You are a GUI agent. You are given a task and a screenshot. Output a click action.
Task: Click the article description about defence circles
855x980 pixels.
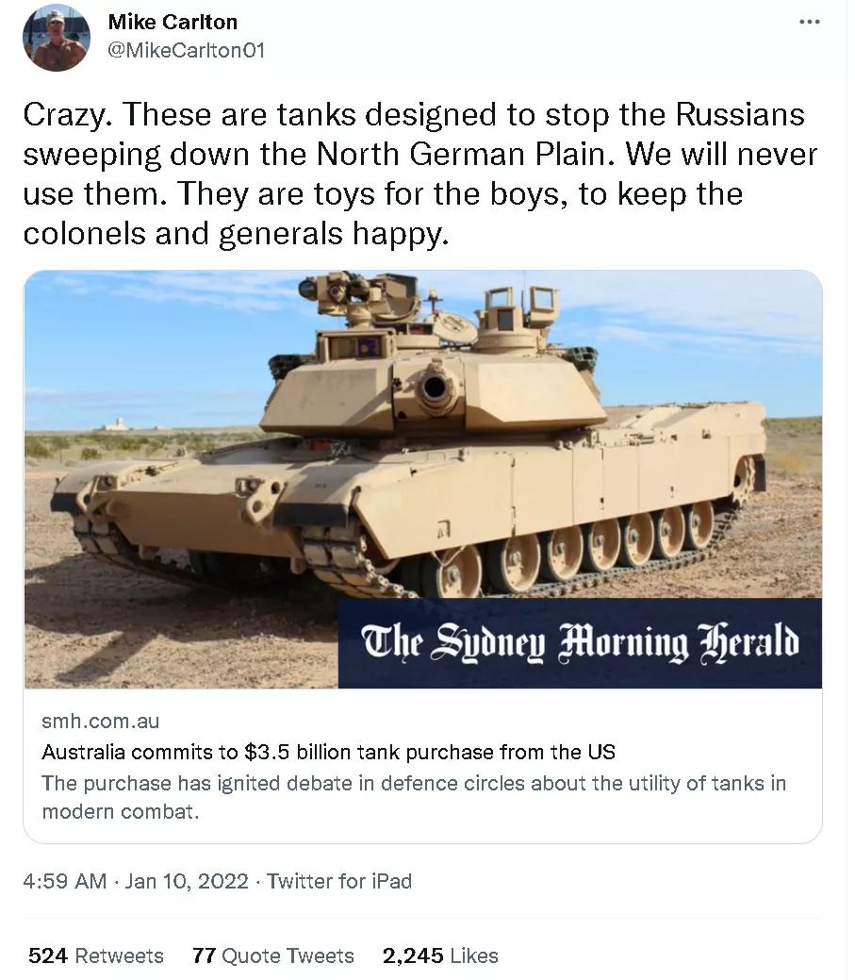(414, 796)
